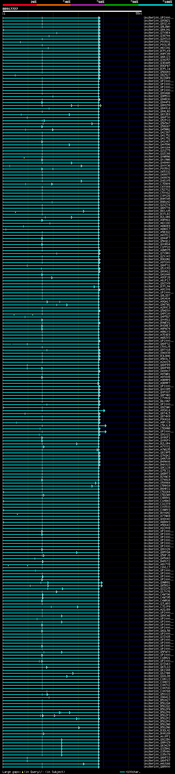Select hit label UniRef100_A9PC99
The image size is (175, 774).
[x=157, y=54]
